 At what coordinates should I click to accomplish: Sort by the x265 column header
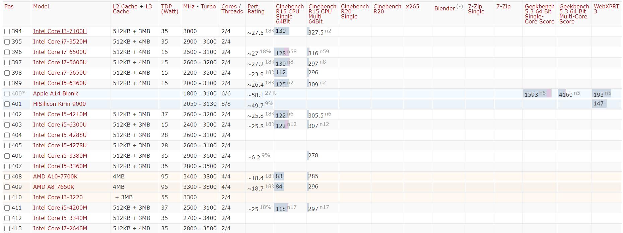point(412,6)
